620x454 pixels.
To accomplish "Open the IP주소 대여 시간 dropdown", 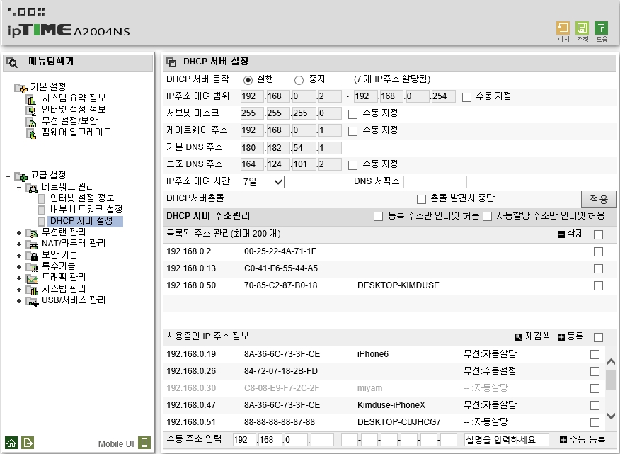I will click(x=262, y=182).
